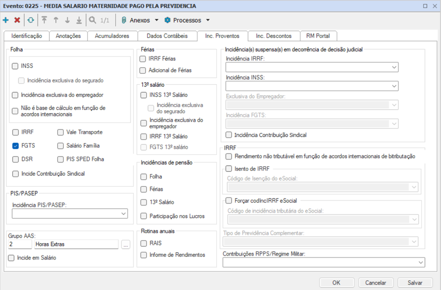441x290 pixels.
Task: Click the Salvar button
Action: [415, 283]
